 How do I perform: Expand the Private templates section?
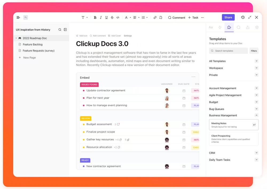[x=256, y=75]
